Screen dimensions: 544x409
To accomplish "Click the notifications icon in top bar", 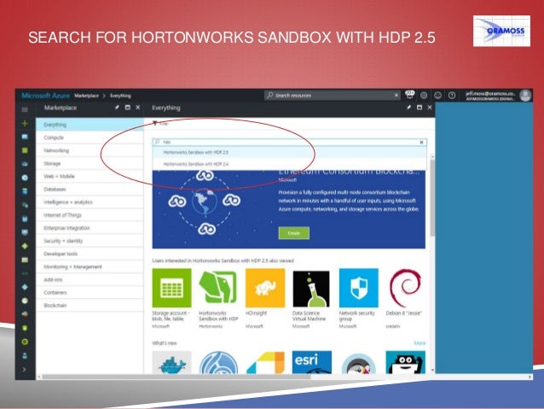I will (410, 95).
